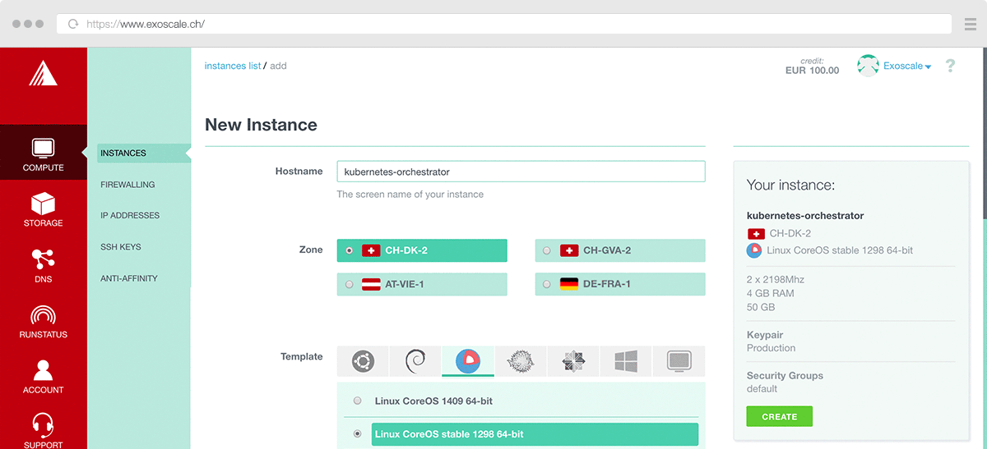
Task: Go to Firewalling menu item
Action: point(127,185)
